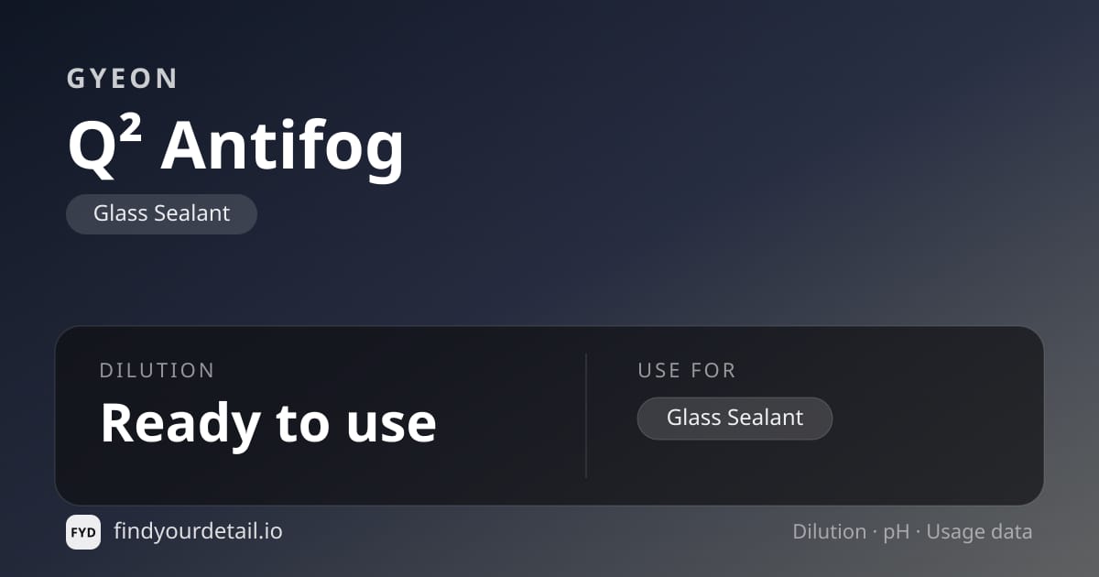Click the USE FOR section label
Viewport: 1099px width, 577px height.
(687, 370)
